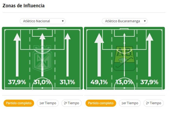Click the Atlético Nacional crest watermark
The height and width of the screenshot is (120, 170).
click(x=42, y=58)
